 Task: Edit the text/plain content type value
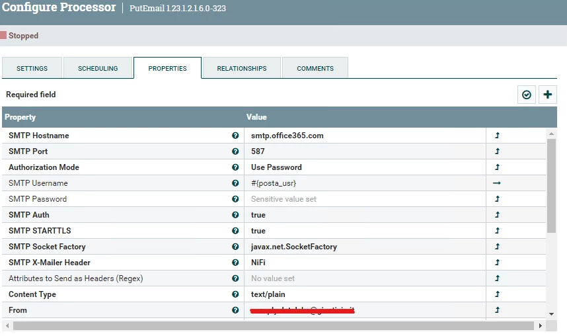pos(365,294)
